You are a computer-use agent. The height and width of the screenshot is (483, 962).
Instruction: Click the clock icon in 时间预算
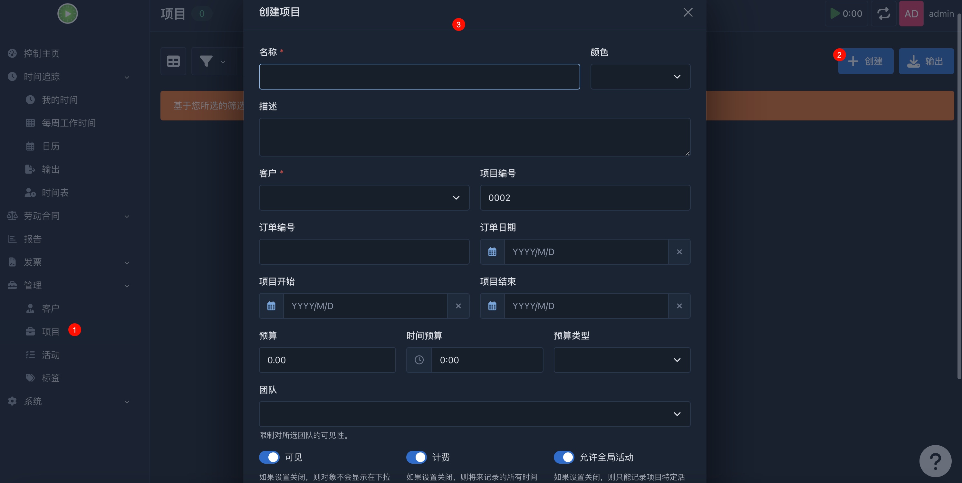pyautogui.click(x=419, y=360)
